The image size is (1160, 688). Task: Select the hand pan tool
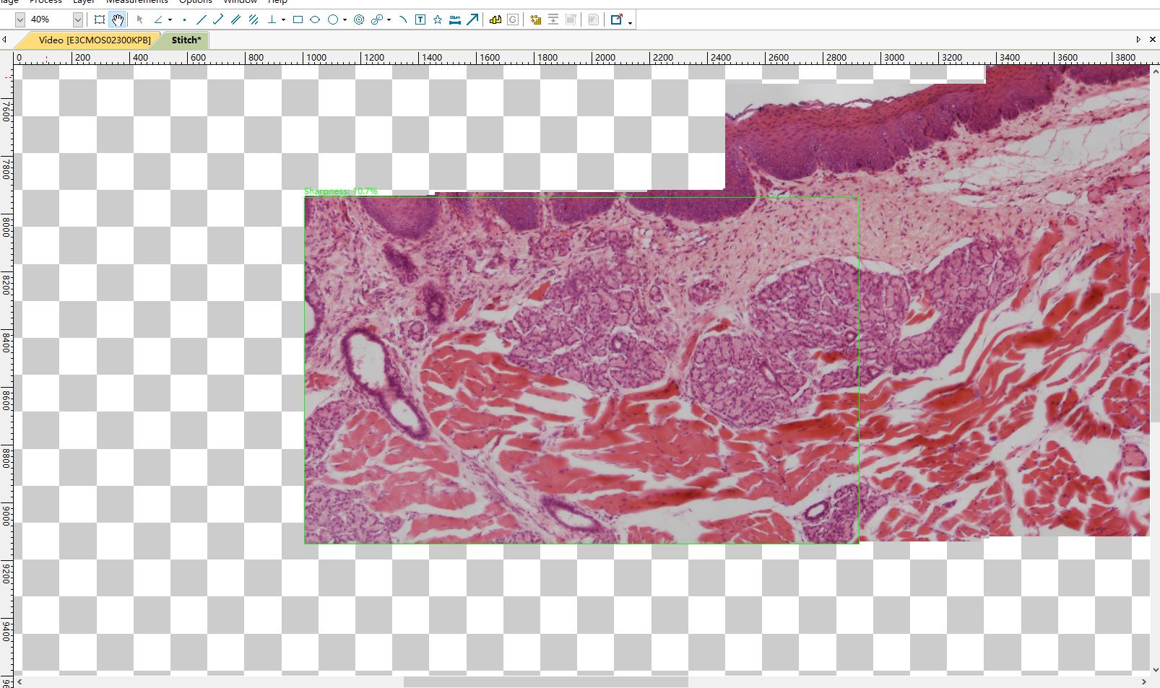pos(118,20)
